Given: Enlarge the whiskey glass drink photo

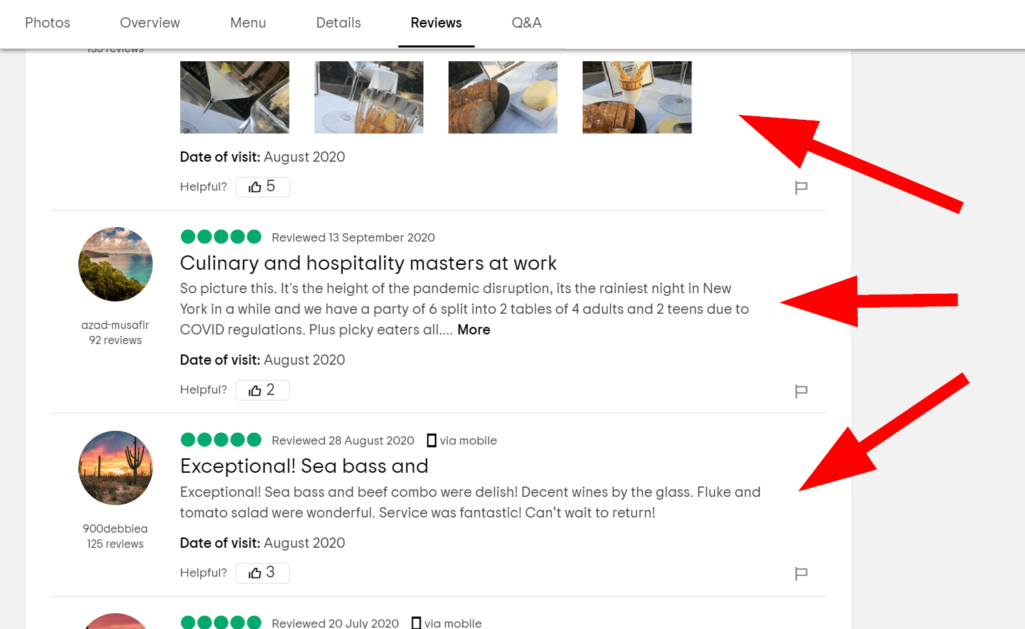Looking at the screenshot, I should pos(369,97).
